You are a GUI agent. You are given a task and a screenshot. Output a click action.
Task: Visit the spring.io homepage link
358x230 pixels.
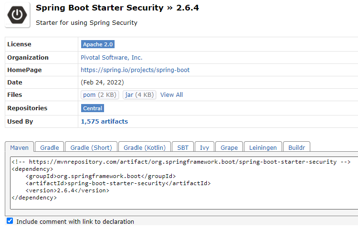[135, 70]
